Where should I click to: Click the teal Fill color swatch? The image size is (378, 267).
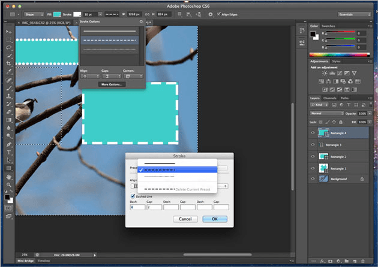[58, 13]
